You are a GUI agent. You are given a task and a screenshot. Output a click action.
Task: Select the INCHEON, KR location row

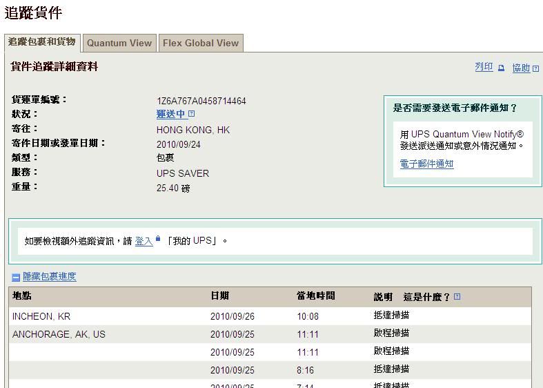coord(41,316)
